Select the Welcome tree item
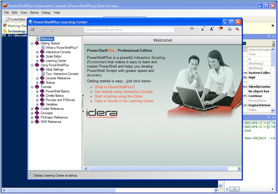Image resolution: width=278 pixels, height=194 pixels. click(47, 39)
